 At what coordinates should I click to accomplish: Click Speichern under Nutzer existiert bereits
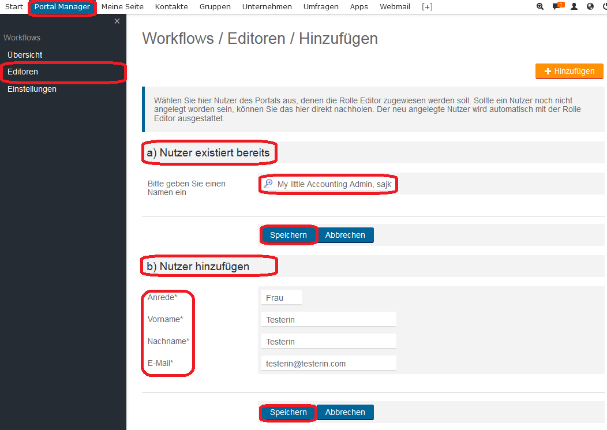(288, 235)
